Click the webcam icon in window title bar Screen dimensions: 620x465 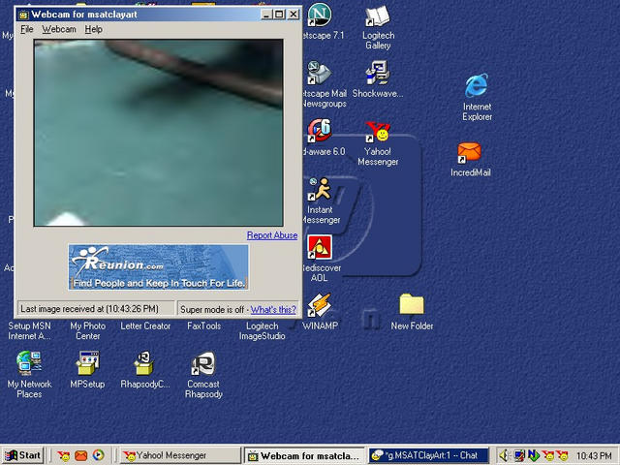coord(23,15)
